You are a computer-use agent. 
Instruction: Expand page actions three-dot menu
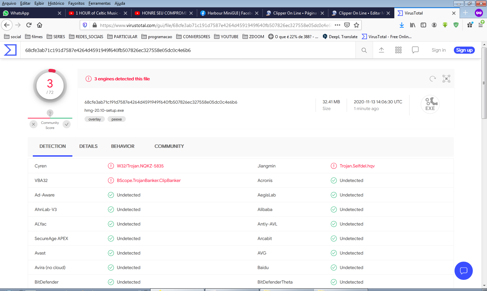click(x=337, y=25)
